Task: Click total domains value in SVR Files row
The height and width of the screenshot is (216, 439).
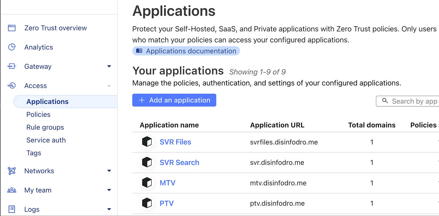Action: coord(372,142)
